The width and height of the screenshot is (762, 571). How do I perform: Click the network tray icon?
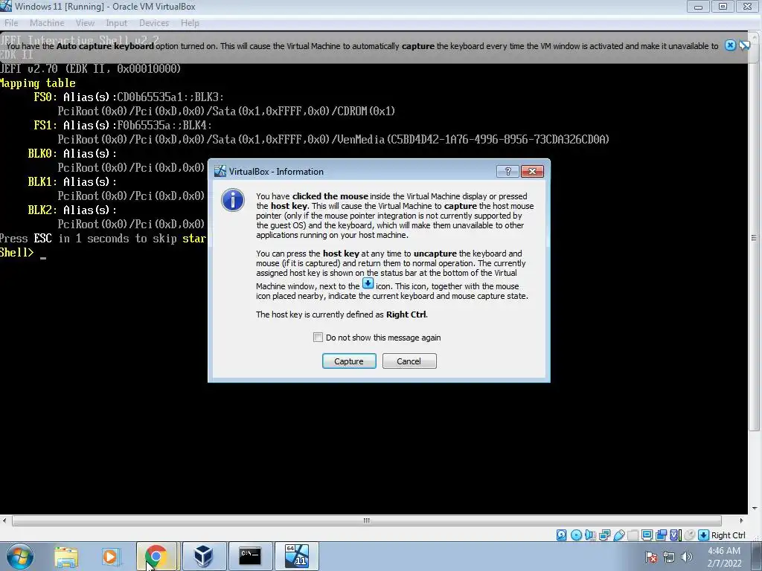(x=669, y=557)
